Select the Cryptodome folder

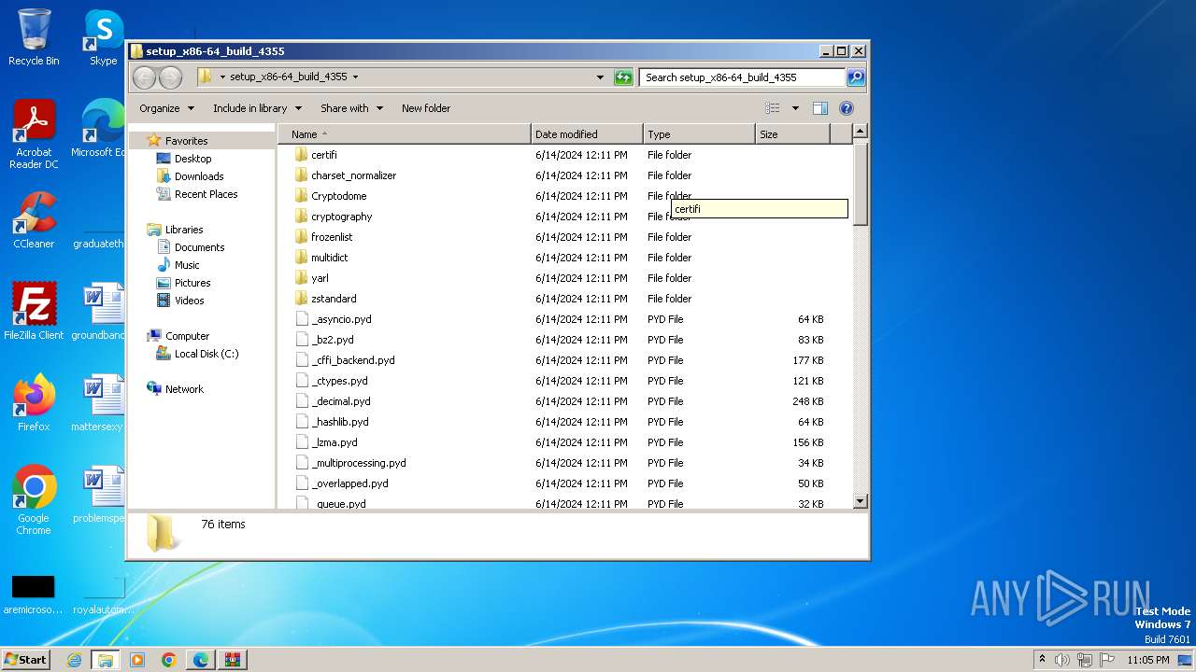tap(338, 196)
